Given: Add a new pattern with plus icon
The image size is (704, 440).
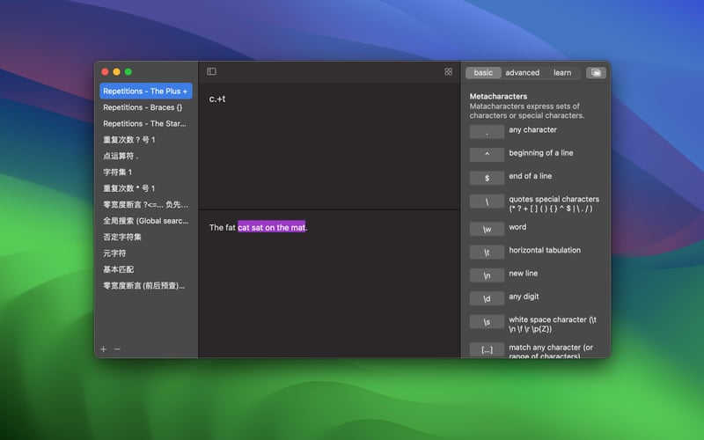Looking at the screenshot, I should pos(104,348).
